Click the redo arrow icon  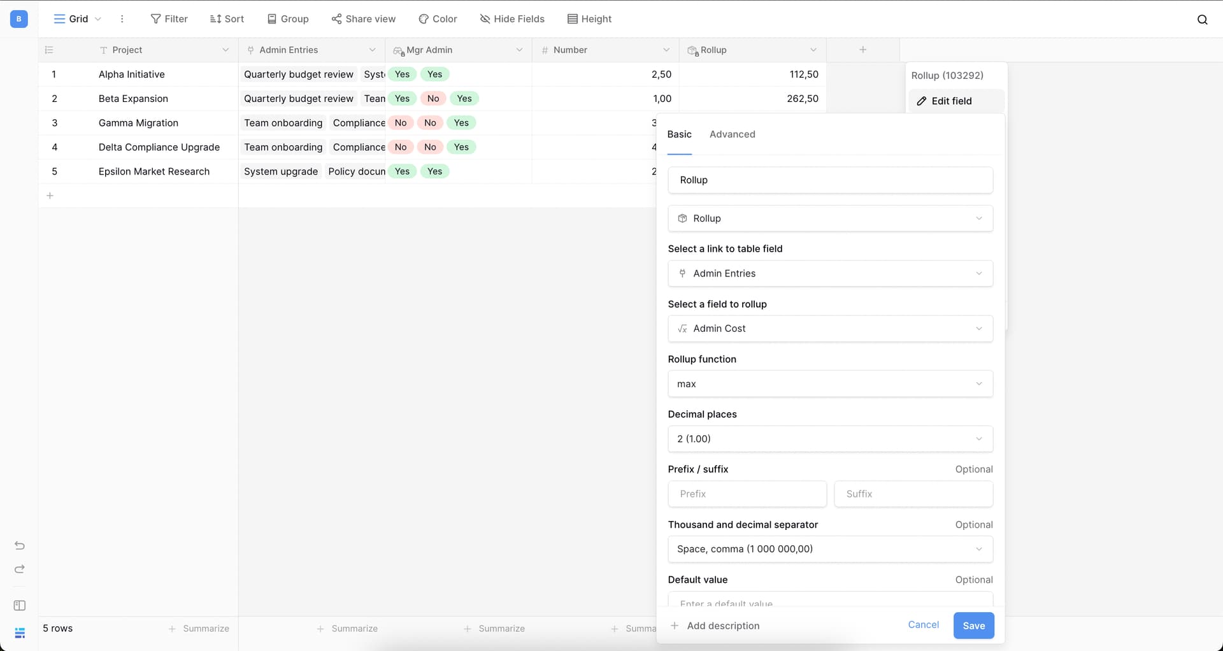20,569
